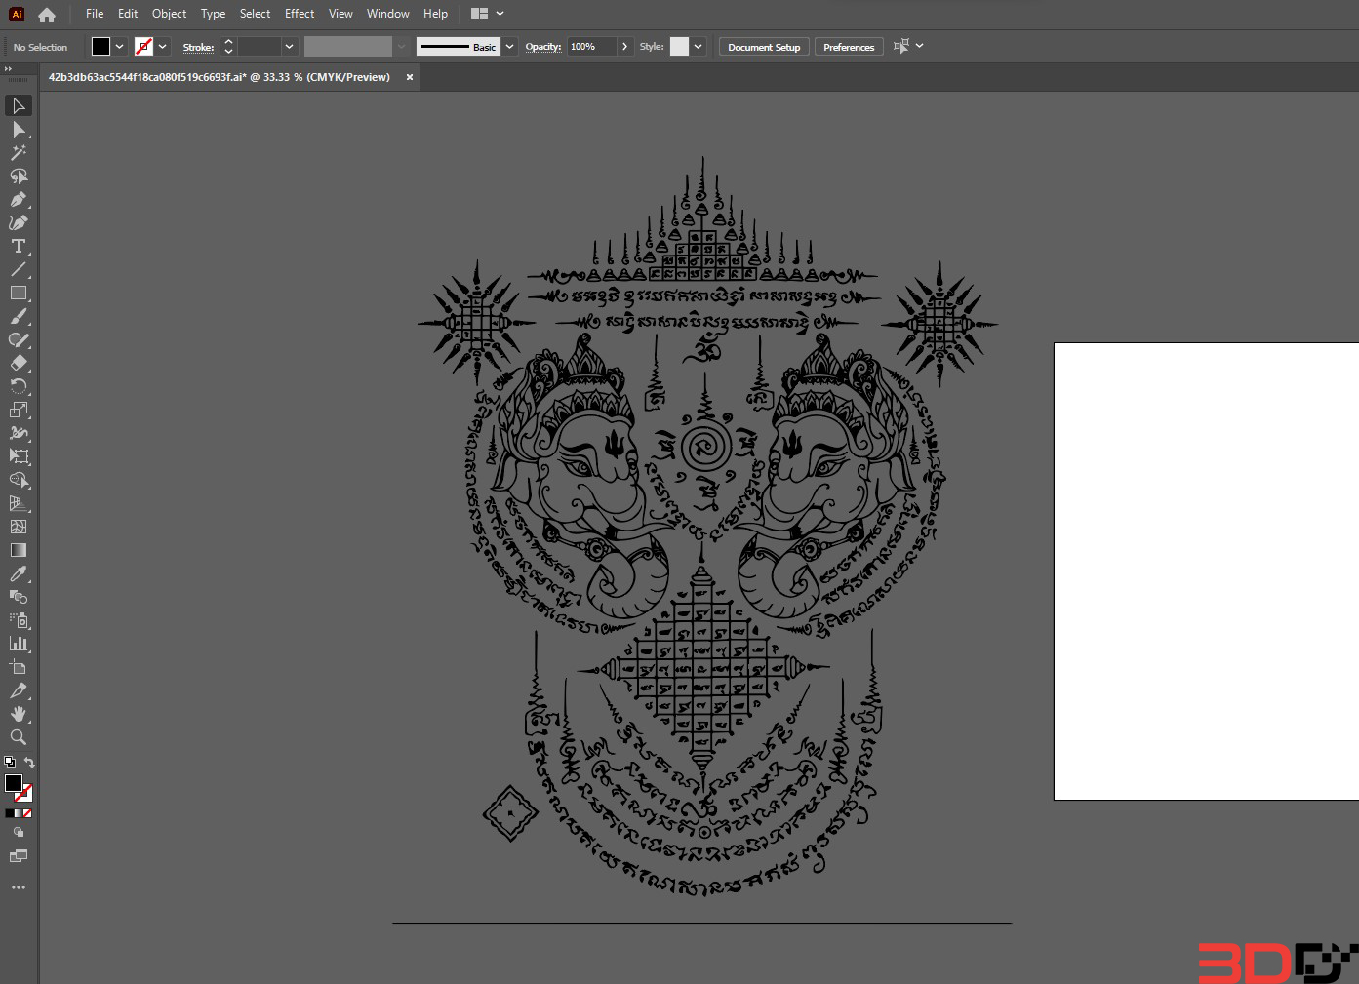Click the Align to selection icon

point(901,46)
